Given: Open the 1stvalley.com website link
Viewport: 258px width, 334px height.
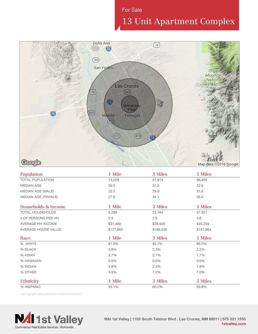Looking at the screenshot, I should [233, 324].
